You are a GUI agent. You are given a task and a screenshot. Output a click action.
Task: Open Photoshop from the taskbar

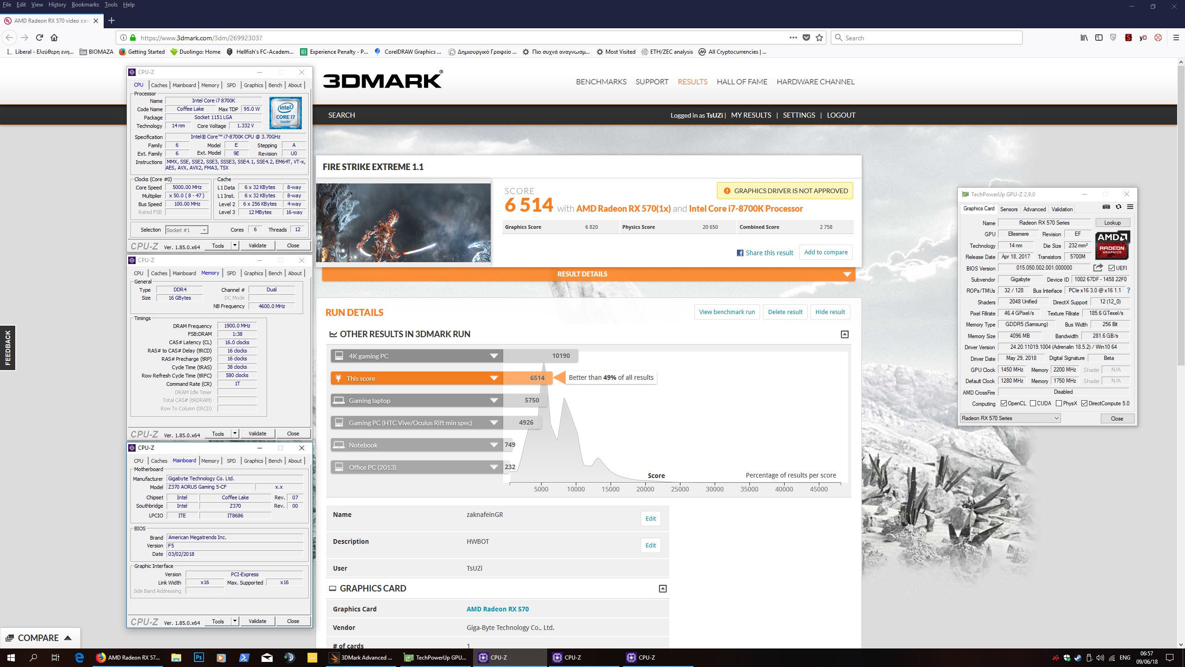point(199,657)
